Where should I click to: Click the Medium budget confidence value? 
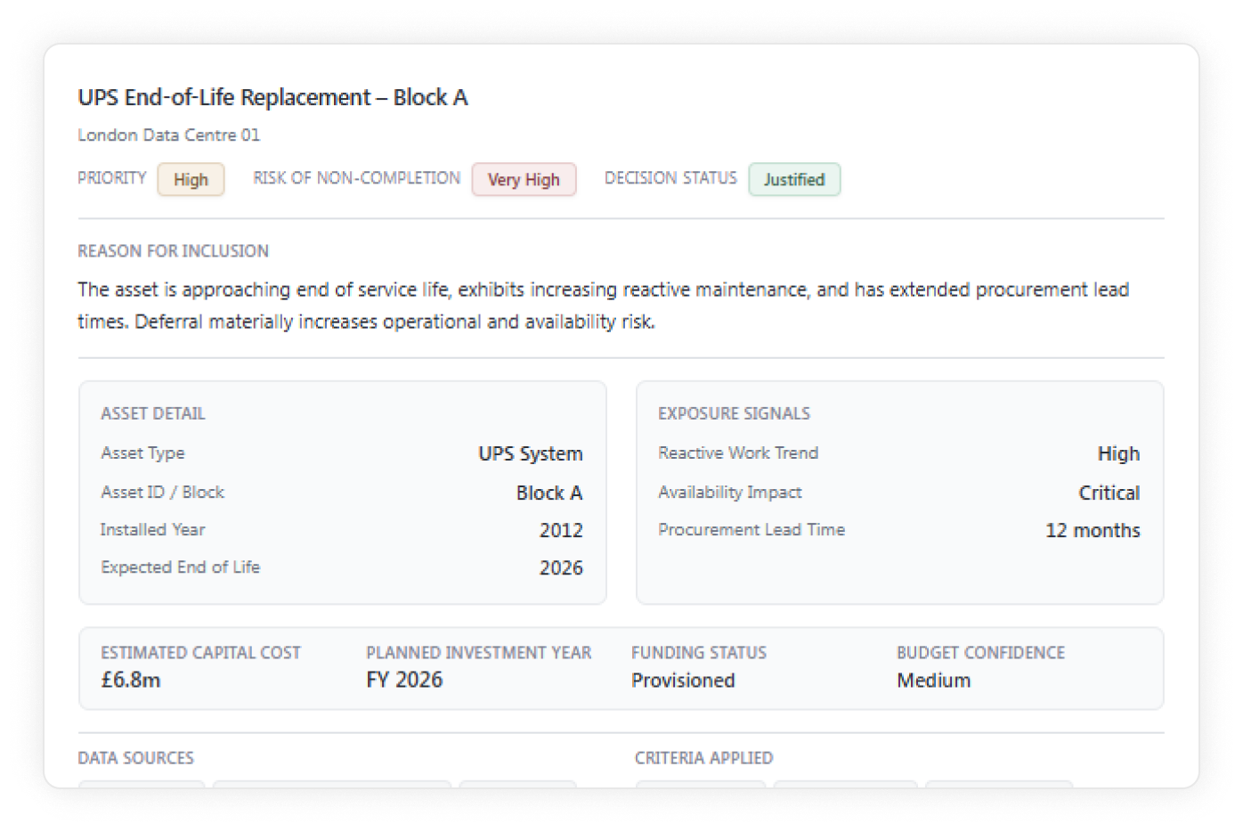point(933,680)
